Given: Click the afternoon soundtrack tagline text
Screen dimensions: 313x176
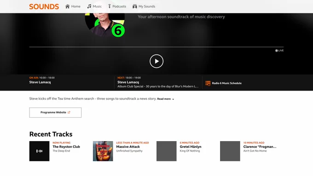Looking at the screenshot, I should coord(181,17).
